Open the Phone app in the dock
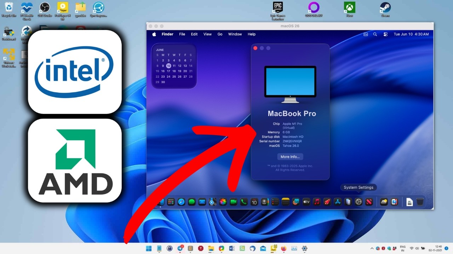453x254 pixels. [x=244, y=202]
